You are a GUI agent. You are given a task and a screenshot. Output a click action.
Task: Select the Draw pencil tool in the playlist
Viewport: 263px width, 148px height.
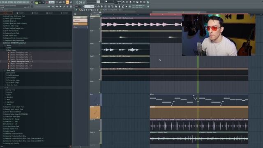point(80,10)
